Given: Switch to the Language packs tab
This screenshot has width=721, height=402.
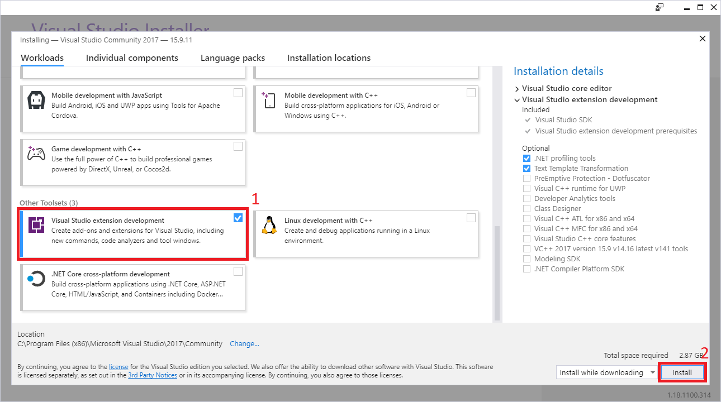Looking at the screenshot, I should click(233, 58).
